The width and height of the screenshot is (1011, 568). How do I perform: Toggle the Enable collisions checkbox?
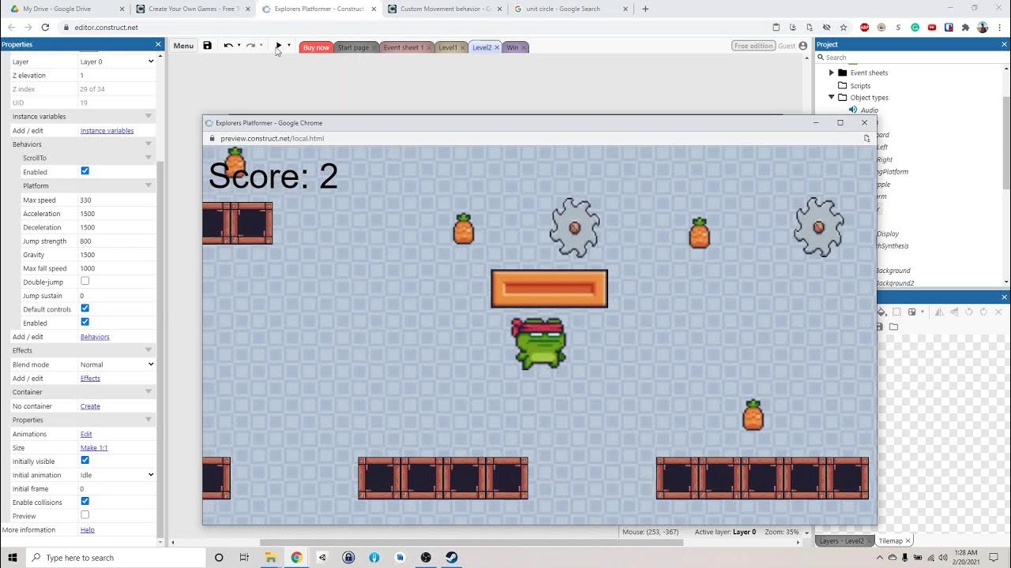(x=85, y=501)
